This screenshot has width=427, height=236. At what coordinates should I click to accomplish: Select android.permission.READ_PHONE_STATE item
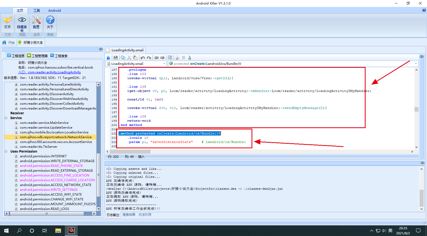tap(51, 166)
